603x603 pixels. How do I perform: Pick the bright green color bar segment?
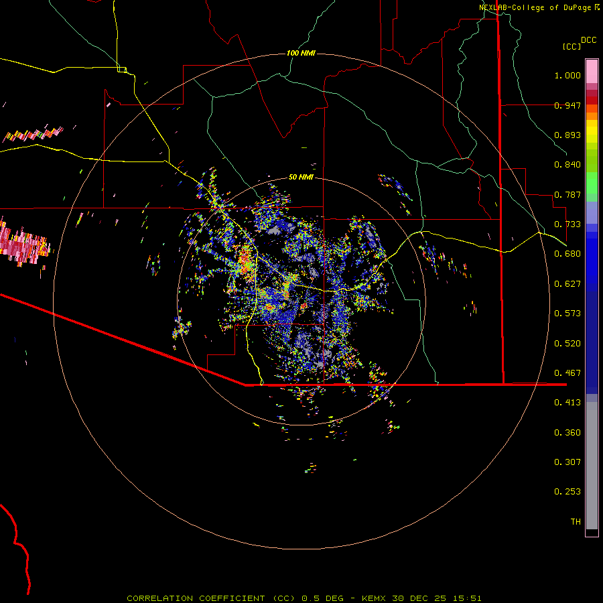coord(592,183)
